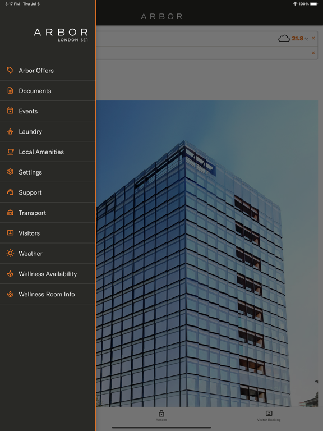Tap the ARBOR title in the header
Image resolution: width=323 pixels, height=431 pixels.
(161, 16)
